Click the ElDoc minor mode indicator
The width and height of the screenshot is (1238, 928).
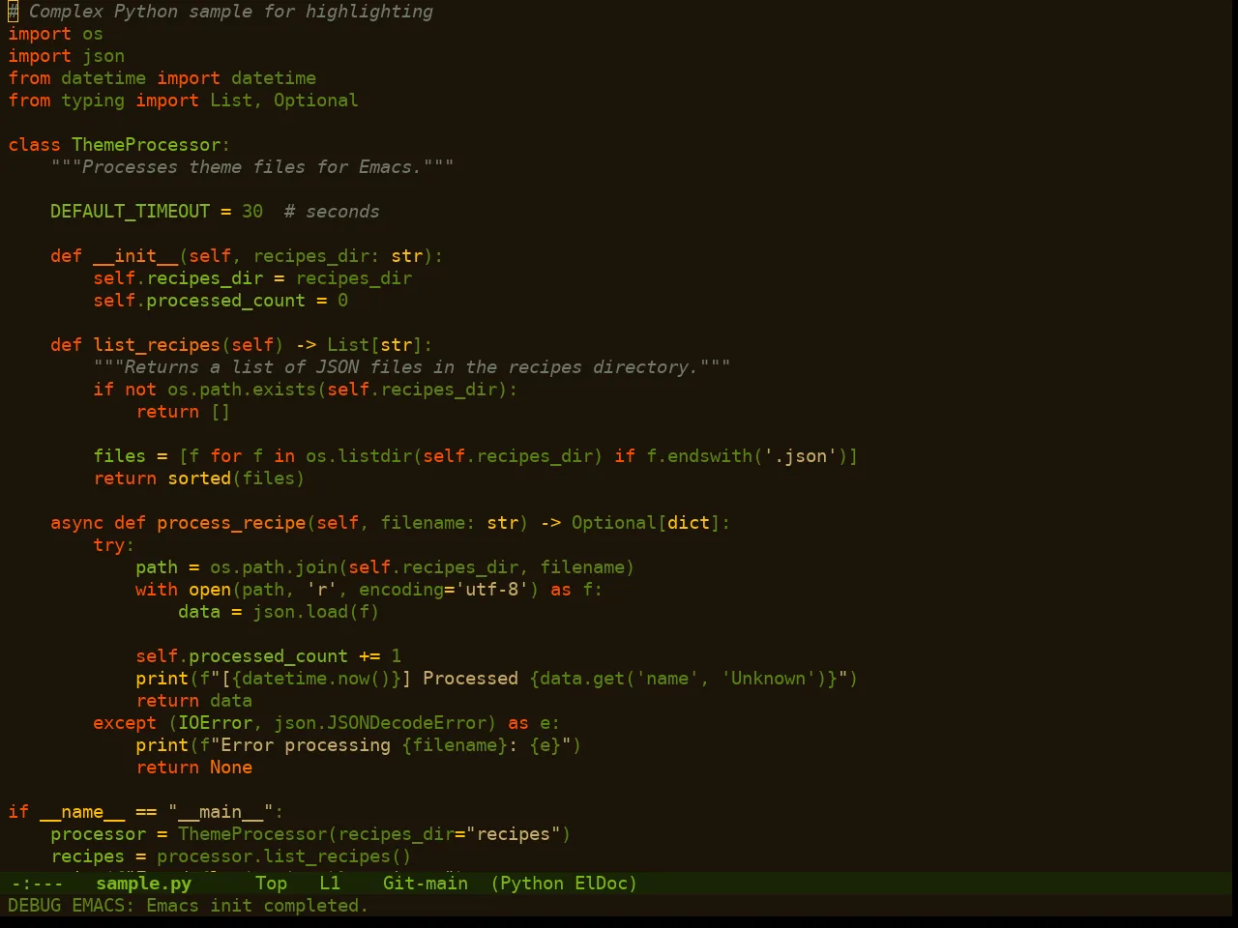tap(601, 884)
